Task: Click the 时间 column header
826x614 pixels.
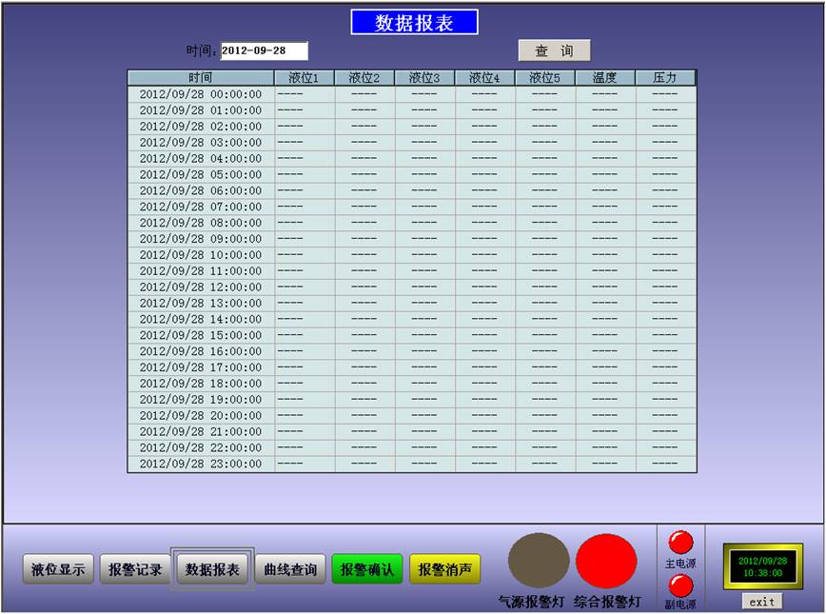Action: click(x=201, y=78)
